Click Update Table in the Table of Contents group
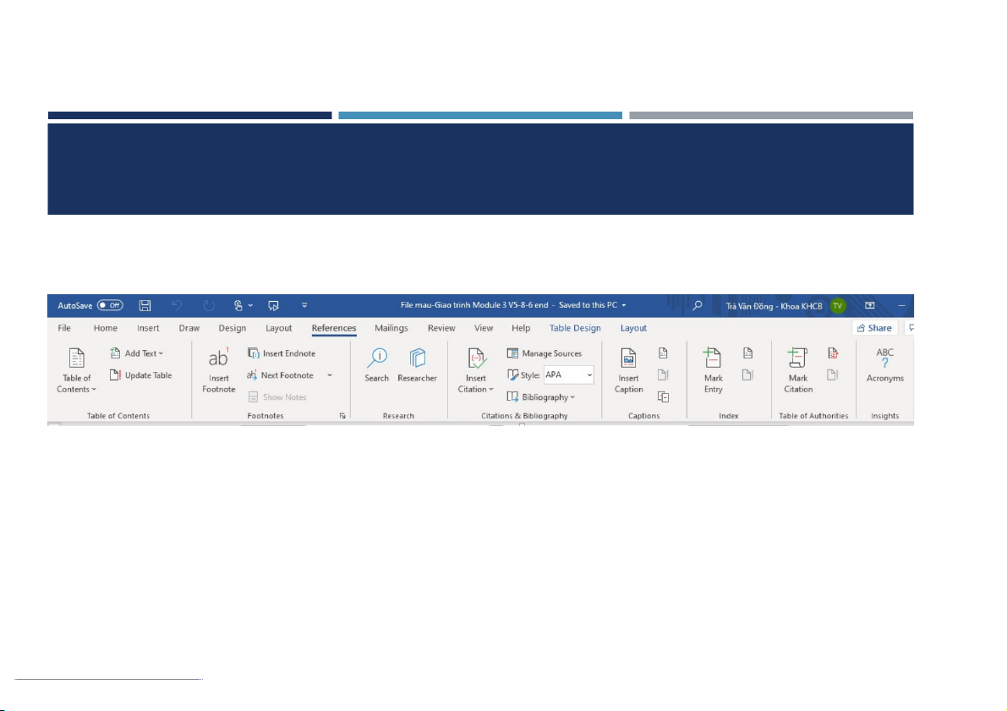1007x711 pixels. 140,375
